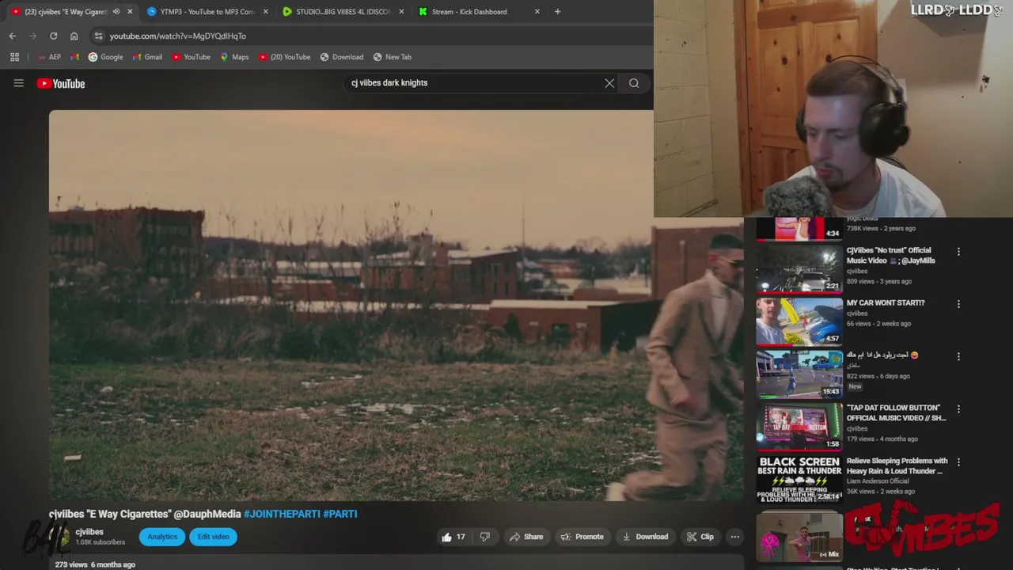Focus the browser address bar URL

[177, 36]
